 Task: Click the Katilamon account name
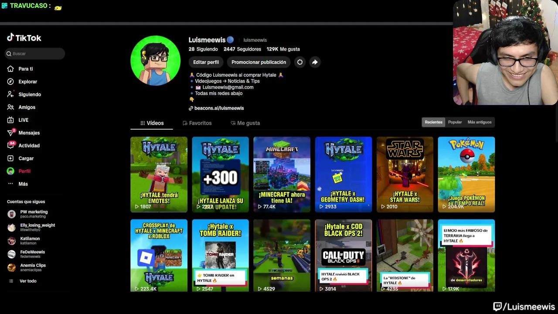[30, 239]
